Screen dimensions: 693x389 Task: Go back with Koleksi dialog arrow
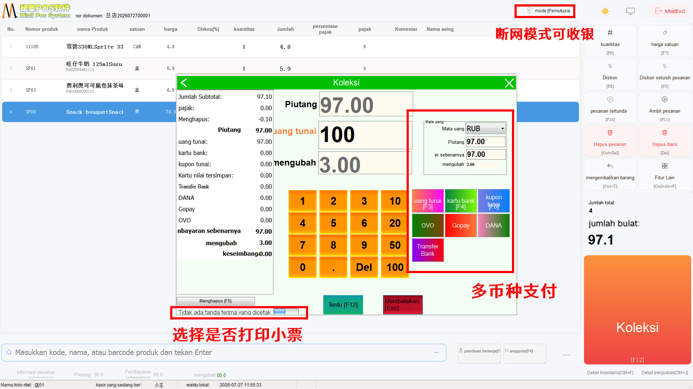(x=184, y=83)
